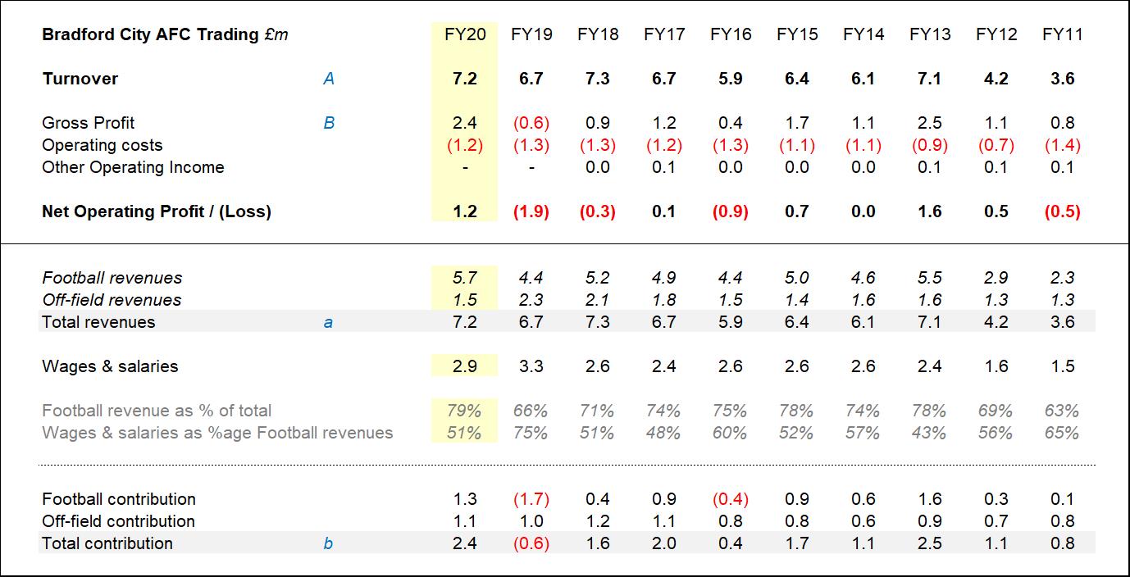Select the Other Operating Income label

[133, 167]
